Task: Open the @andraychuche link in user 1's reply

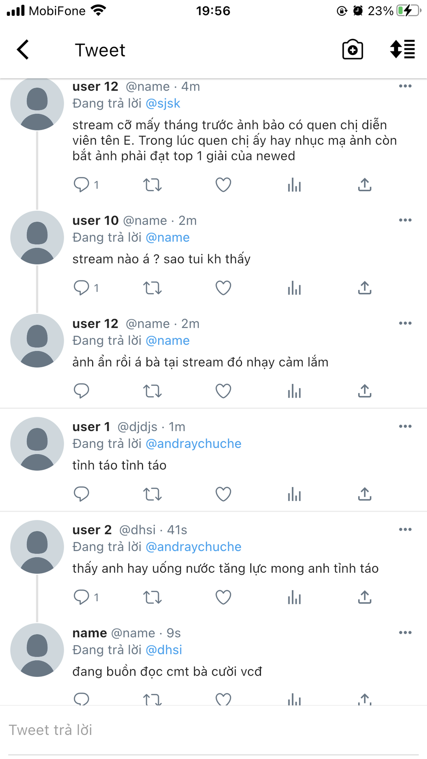Action: pos(193,444)
